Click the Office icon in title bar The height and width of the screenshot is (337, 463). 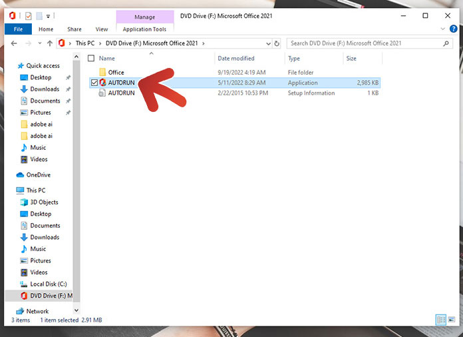coord(13,16)
